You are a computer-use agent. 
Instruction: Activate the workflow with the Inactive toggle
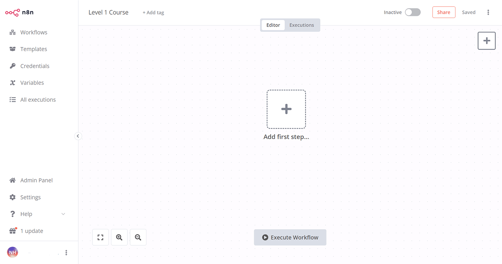[x=412, y=12]
